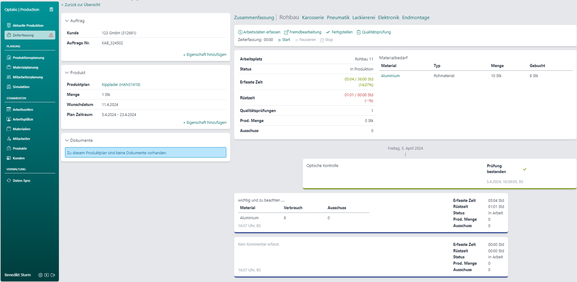The image size is (577, 282).
Task: Go back via Zurück zur Übersicht
Action: coord(81,5)
